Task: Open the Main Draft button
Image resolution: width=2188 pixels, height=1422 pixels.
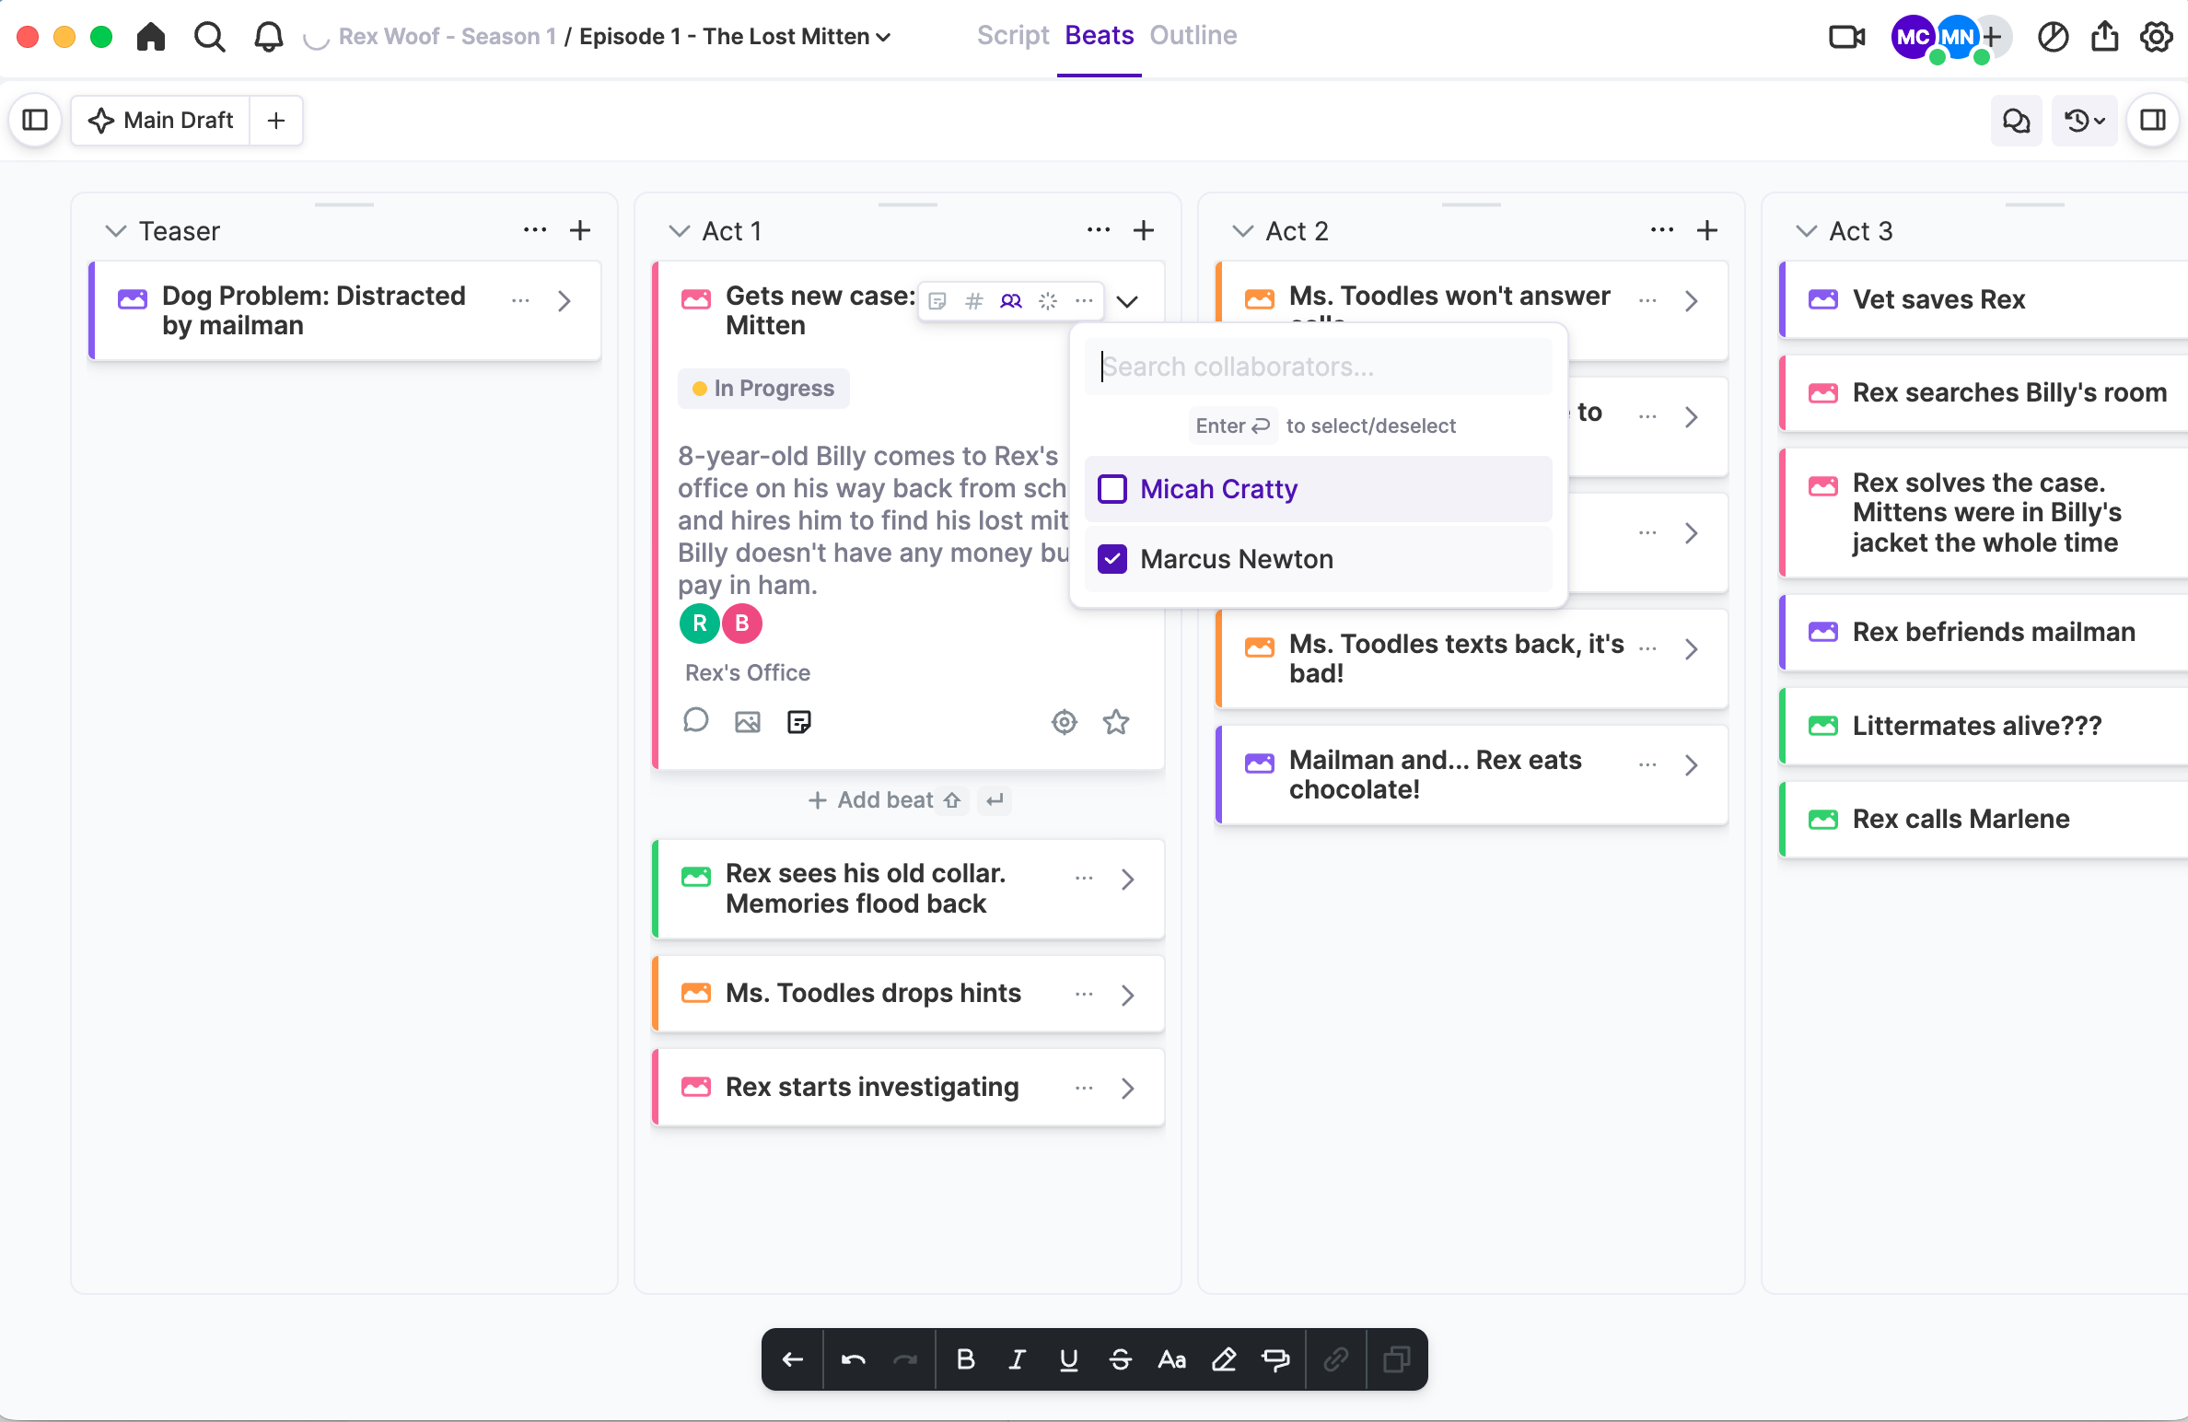Action: (161, 121)
